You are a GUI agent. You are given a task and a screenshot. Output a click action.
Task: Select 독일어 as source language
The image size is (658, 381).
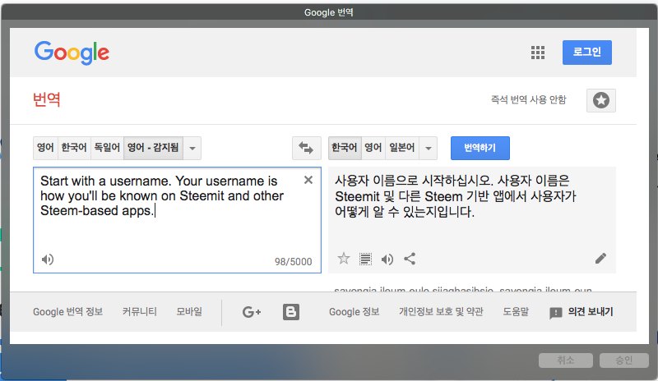pyautogui.click(x=107, y=148)
